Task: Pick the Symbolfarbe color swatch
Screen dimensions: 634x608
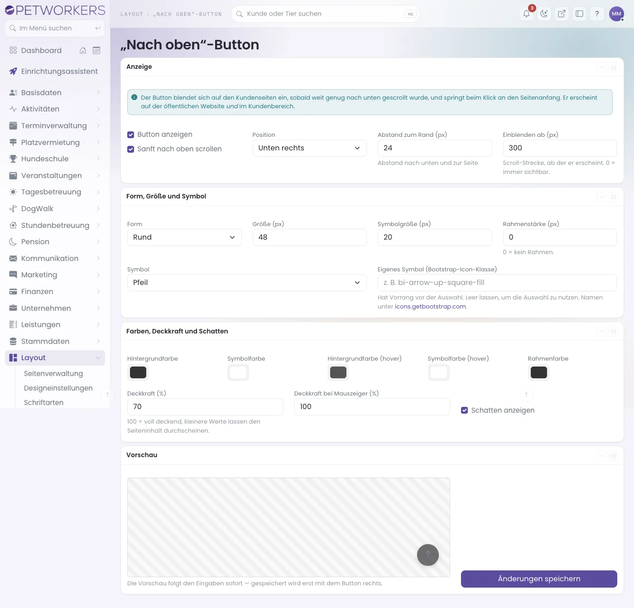Action: pos(238,372)
